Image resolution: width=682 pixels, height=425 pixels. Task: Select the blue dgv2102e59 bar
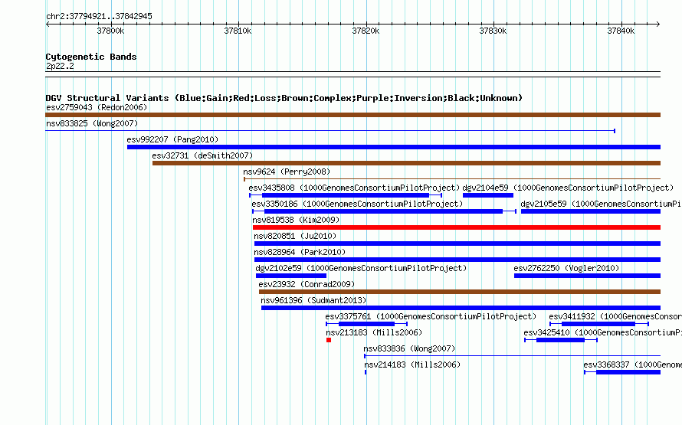pyautogui.click(x=291, y=276)
